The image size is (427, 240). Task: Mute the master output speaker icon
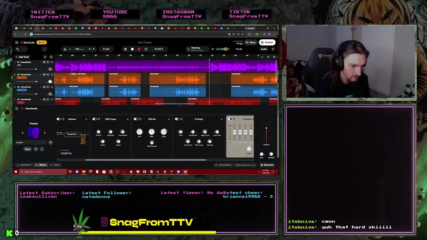point(213,49)
